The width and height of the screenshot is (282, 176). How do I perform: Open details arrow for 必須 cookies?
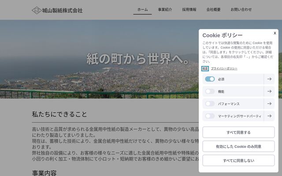269,79
